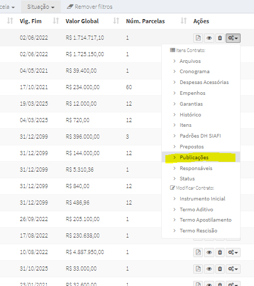
Task: Click the value R$ 39.400,00
Action: [x=81, y=71]
